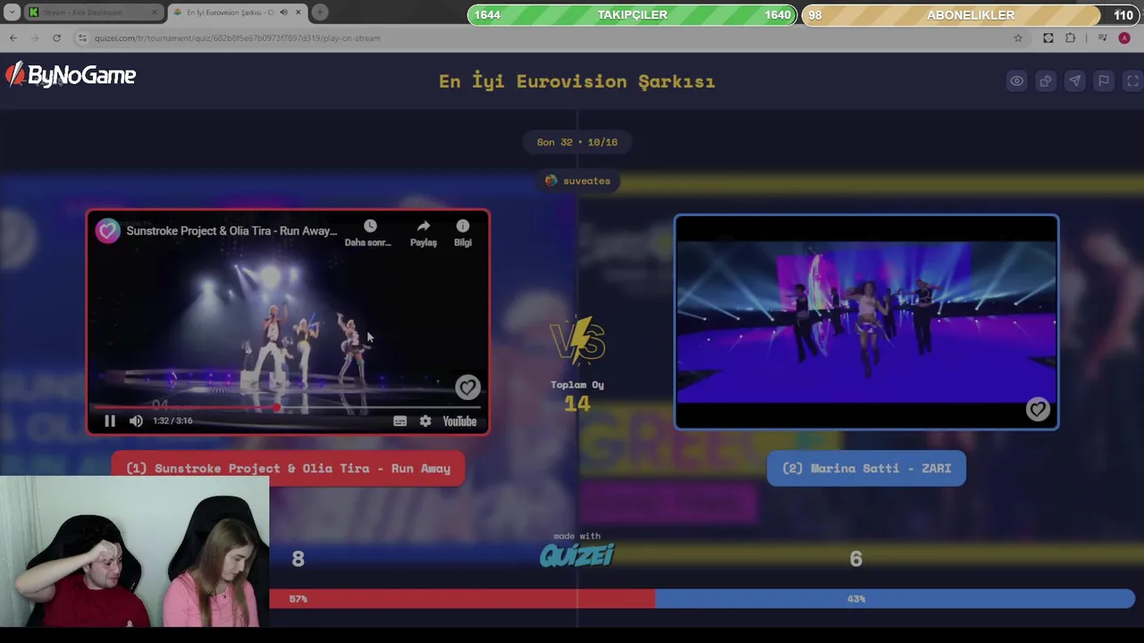Close the Eurovision quiz tab
This screenshot has height=643, width=1144.
(x=298, y=13)
